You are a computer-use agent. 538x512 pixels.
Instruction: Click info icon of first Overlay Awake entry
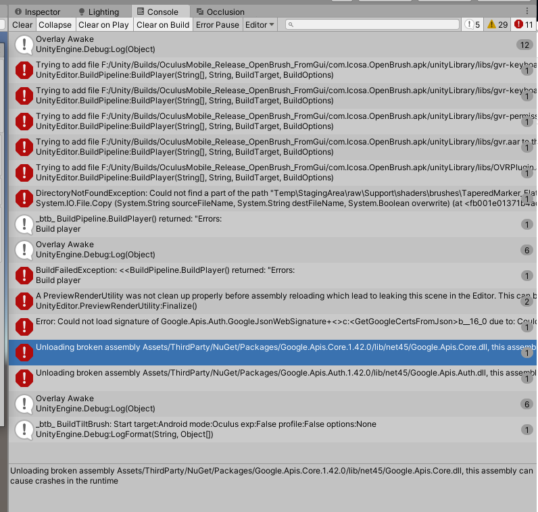coord(24,45)
